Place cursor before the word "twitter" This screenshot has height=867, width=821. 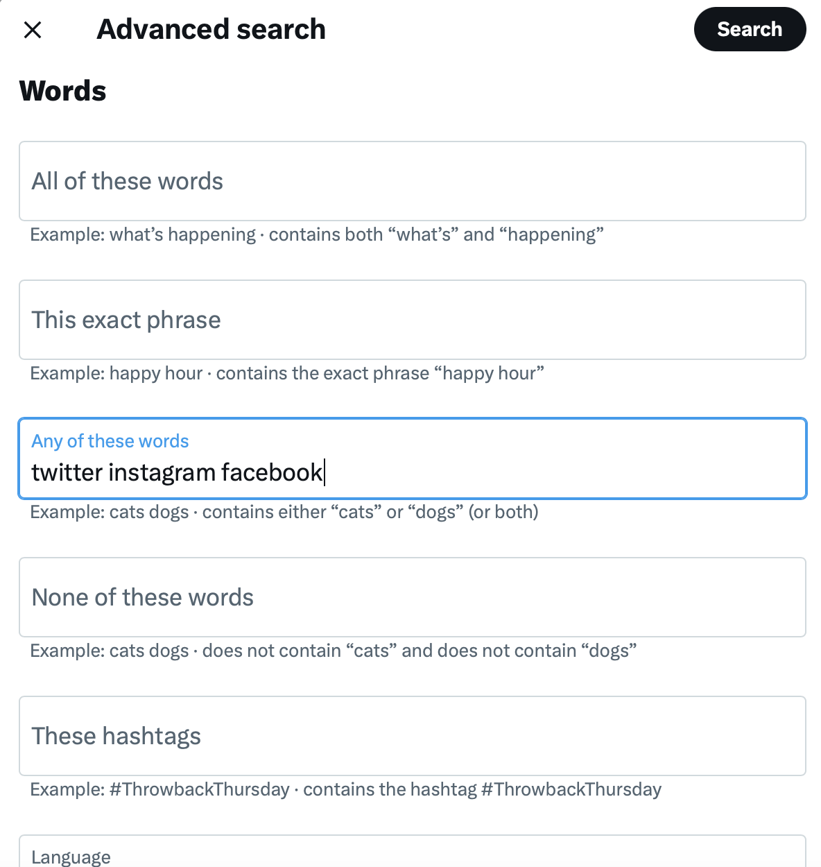32,472
